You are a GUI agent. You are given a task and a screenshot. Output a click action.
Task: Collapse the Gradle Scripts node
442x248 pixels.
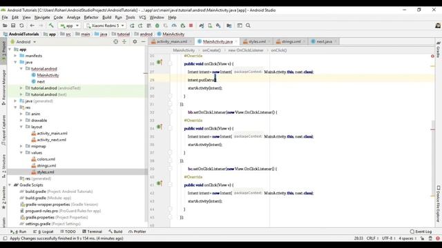10,185
